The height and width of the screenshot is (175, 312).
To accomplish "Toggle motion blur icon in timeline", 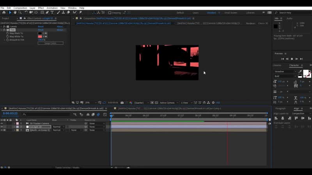I will (98, 114).
